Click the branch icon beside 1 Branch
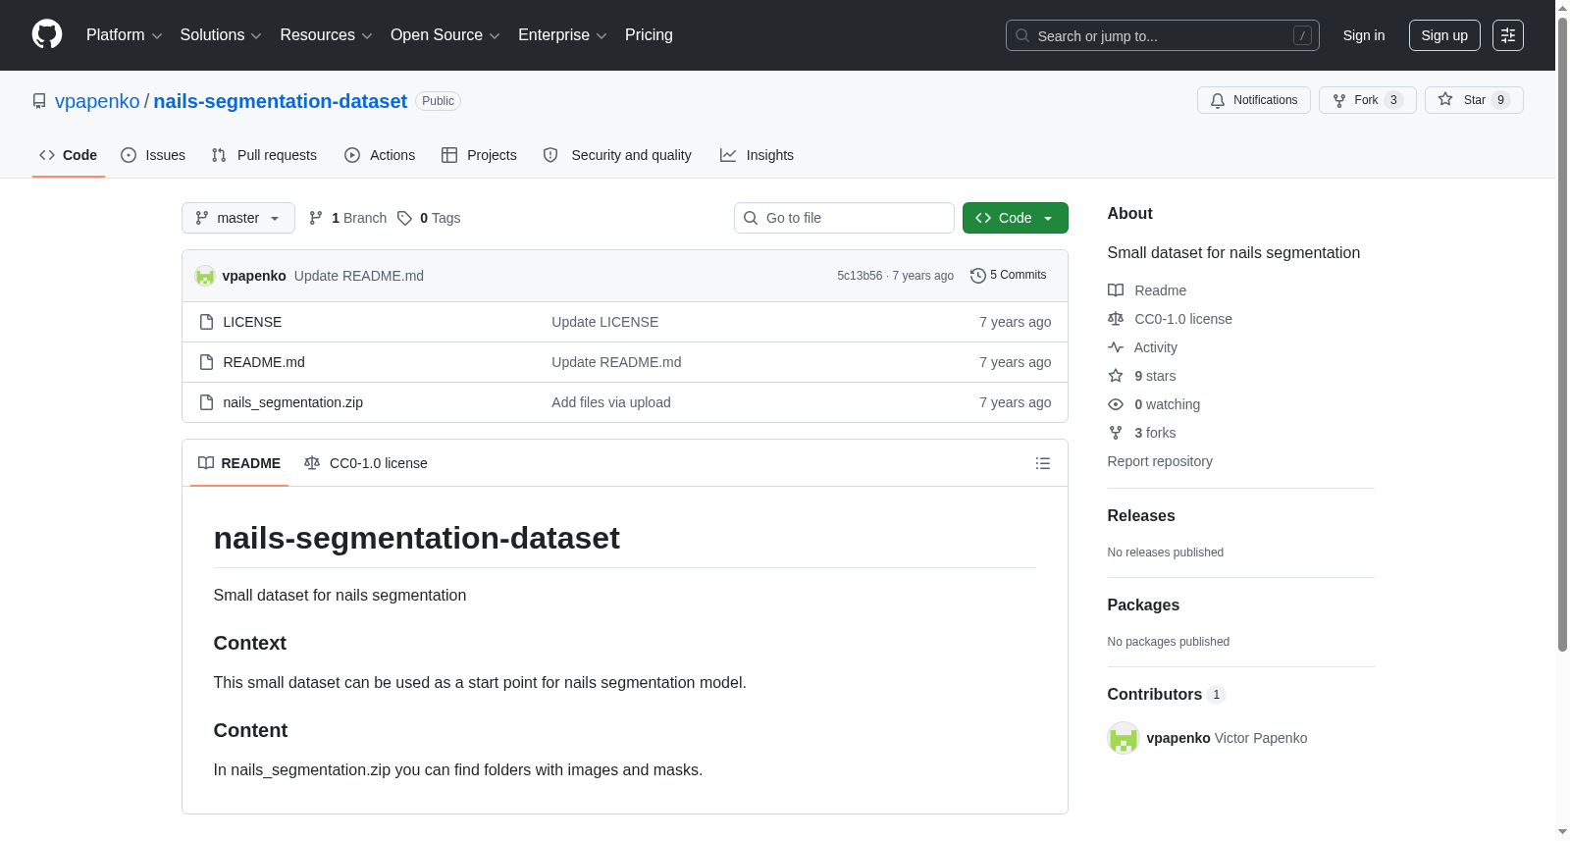The width and height of the screenshot is (1570, 841). coord(316,218)
